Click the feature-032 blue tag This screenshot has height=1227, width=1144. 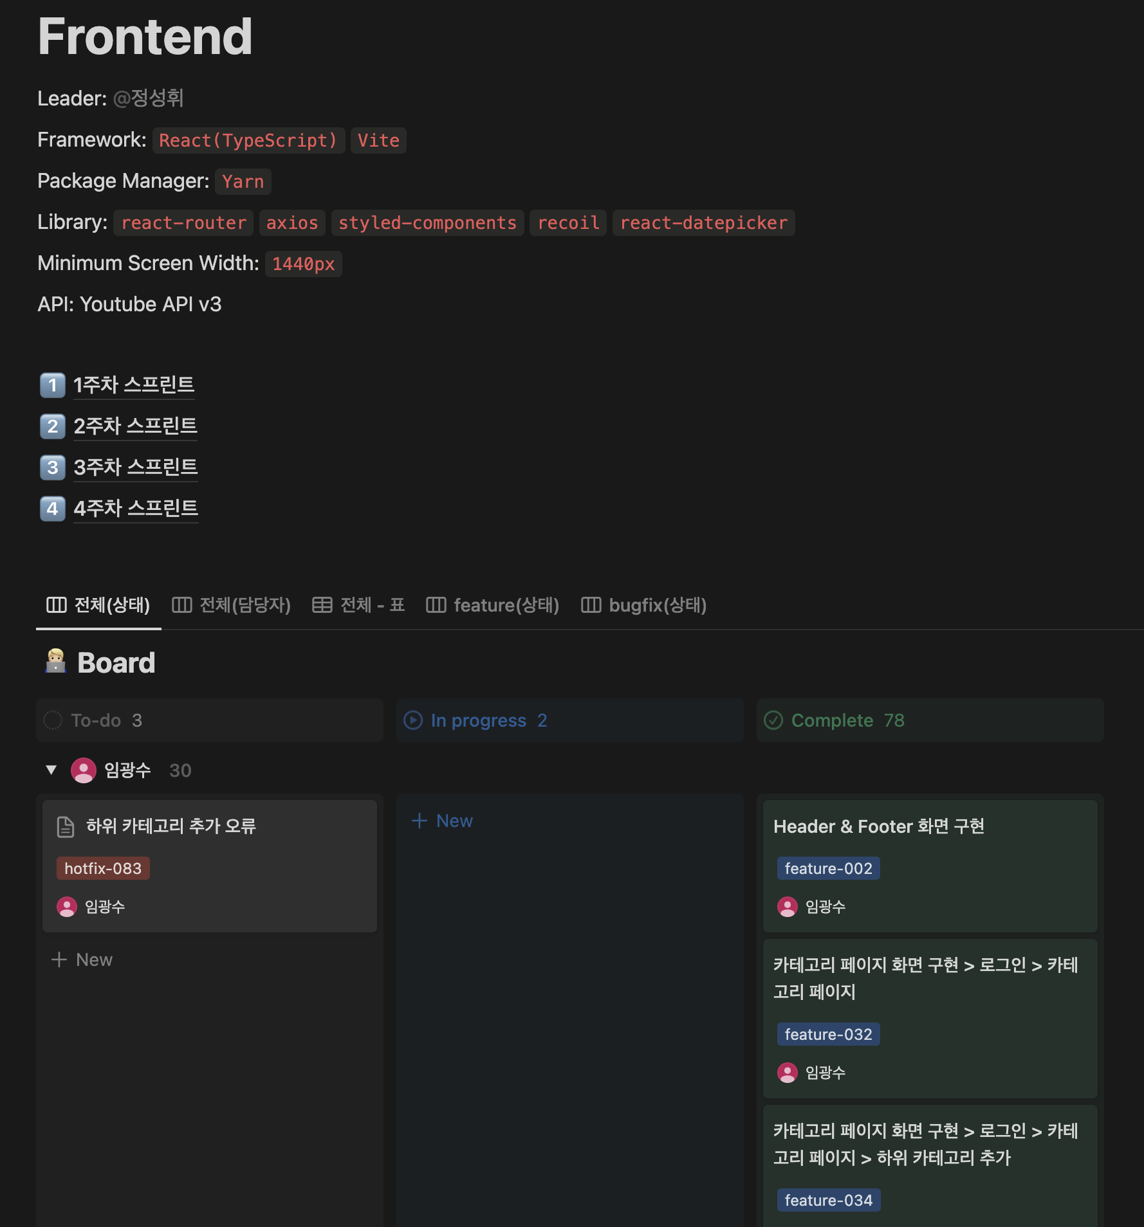coord(829,1034)
